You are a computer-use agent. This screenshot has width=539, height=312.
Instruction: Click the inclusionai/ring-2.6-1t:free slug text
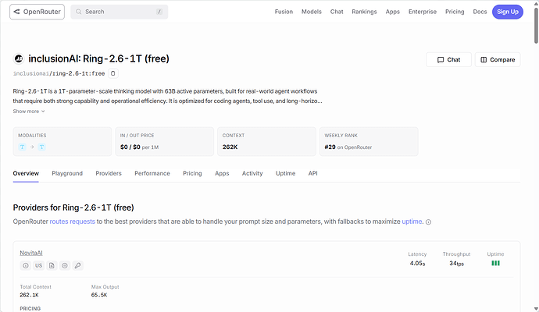point(59,73)
